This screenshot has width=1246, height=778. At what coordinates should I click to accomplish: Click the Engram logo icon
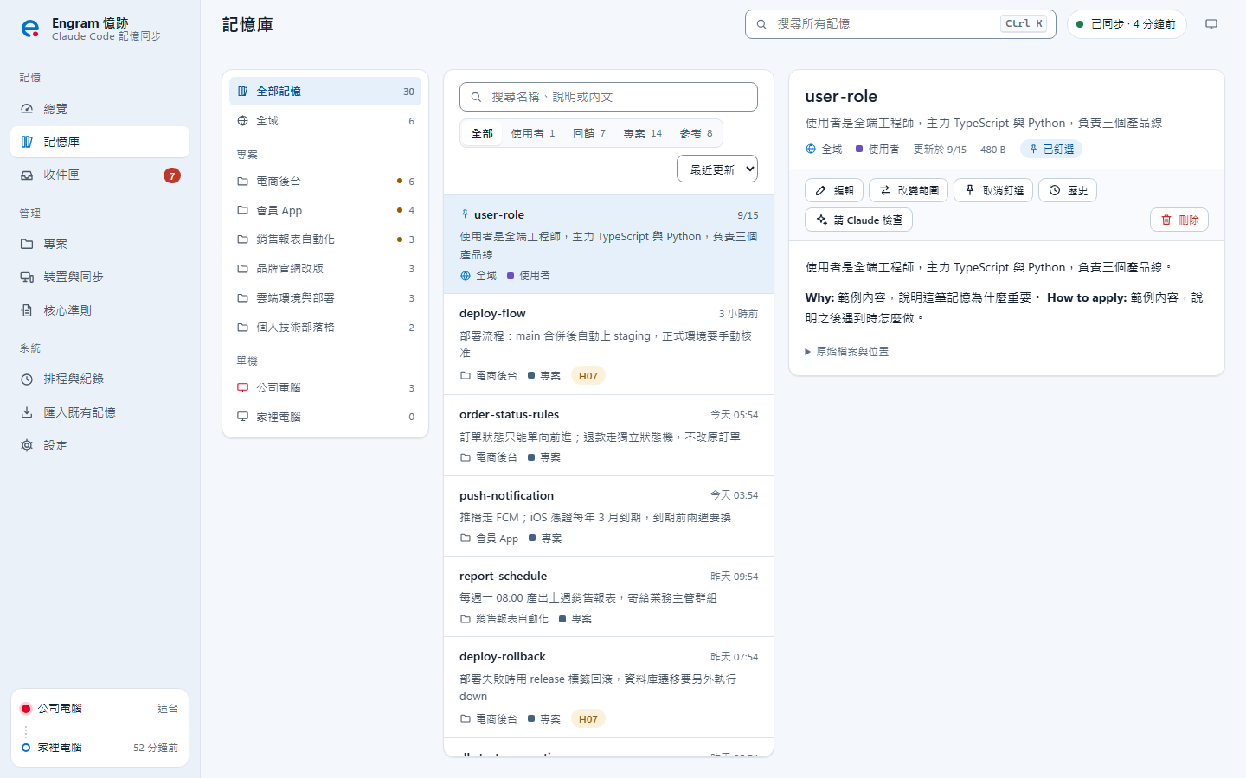tap(30, 29)
